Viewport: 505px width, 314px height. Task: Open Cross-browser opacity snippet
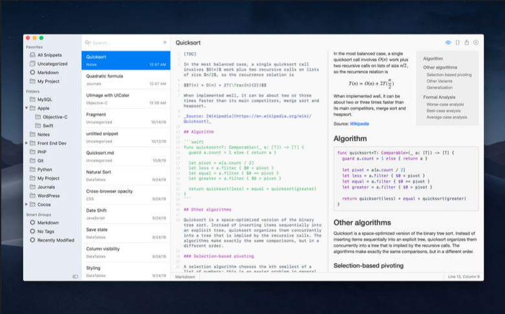click(126, 194)
